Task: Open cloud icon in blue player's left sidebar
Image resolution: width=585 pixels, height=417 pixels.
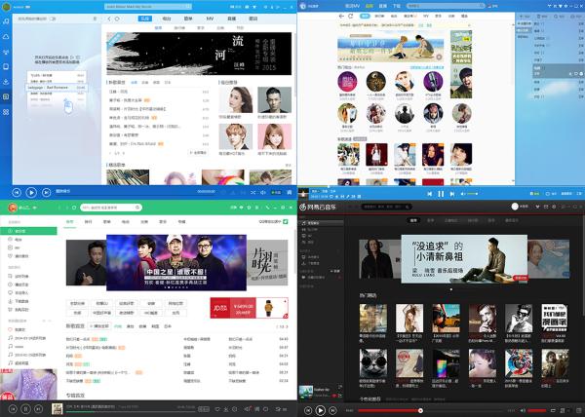Action: [x=6, y=36]
